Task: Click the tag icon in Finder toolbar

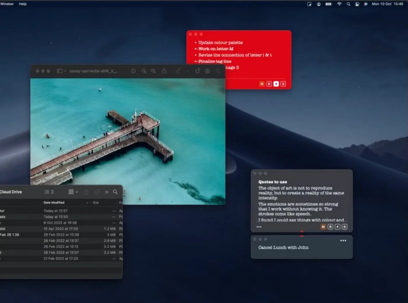Action: click(x=97, y=192)
